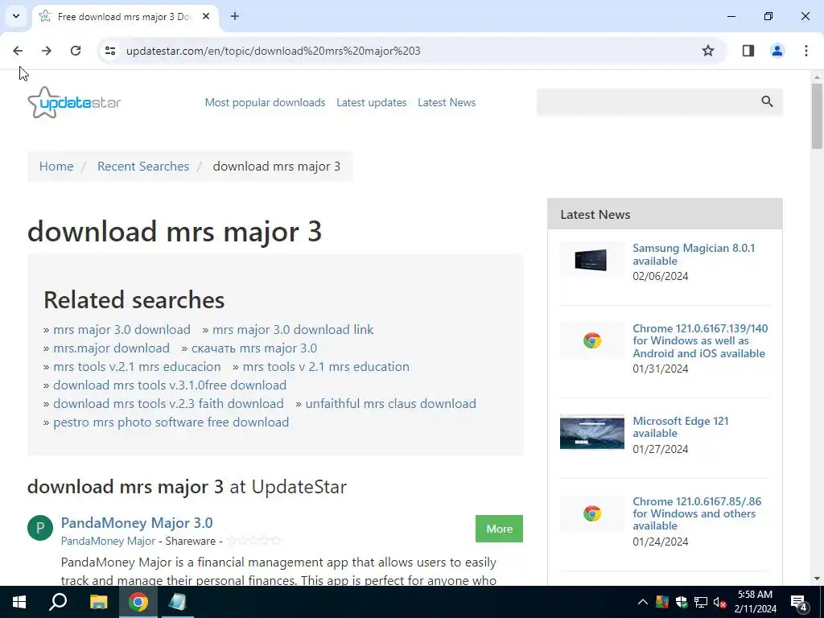Open 'скачать mrs major 3.0' link

pyautogui.click(x=254, y=348)
